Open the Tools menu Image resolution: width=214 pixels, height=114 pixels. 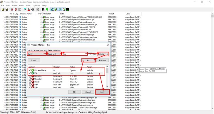[28, 6]
